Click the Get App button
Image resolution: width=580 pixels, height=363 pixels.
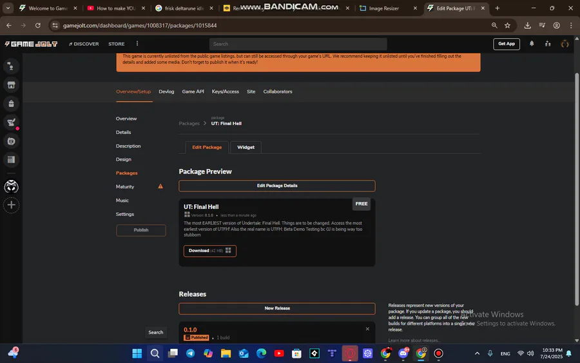point(507,44)
